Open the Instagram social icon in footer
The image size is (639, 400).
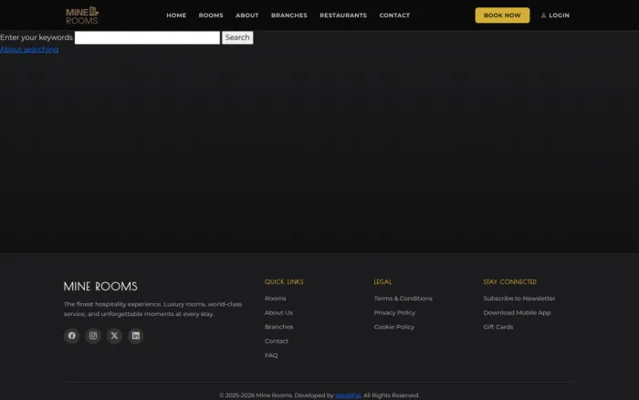[93, 335]
